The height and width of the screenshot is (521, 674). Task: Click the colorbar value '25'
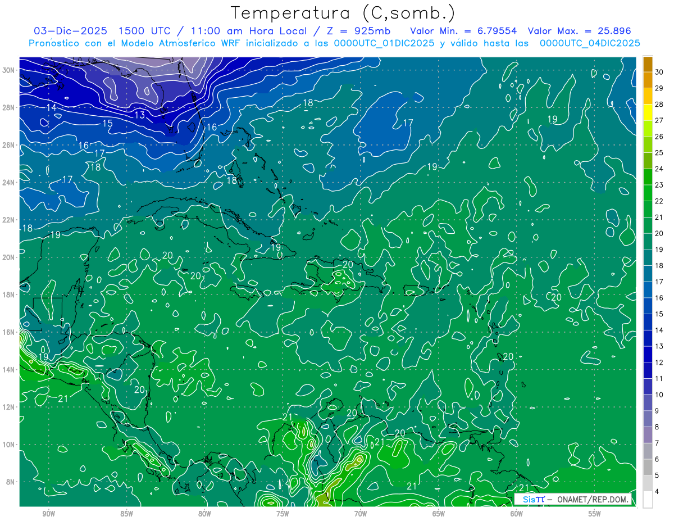coord(659,153)
